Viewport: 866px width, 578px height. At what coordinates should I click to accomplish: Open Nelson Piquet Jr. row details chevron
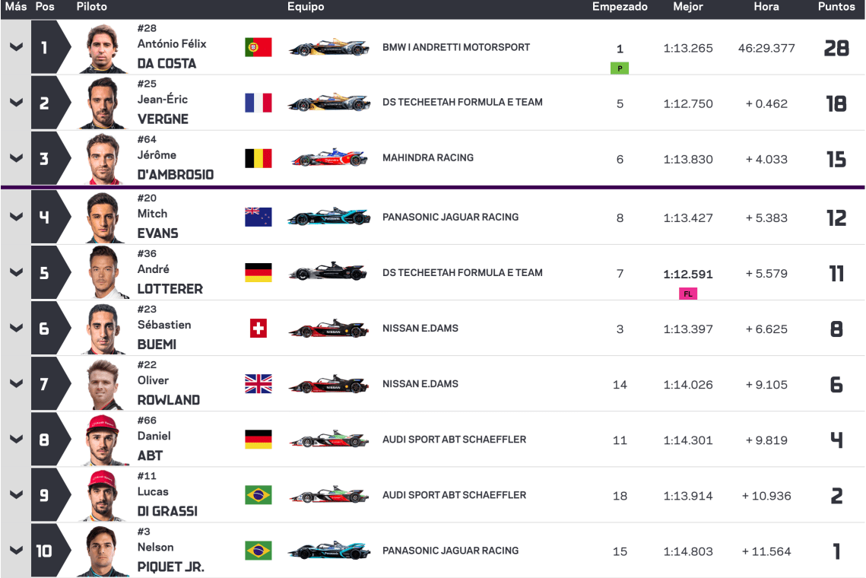(x=15, y=551)
